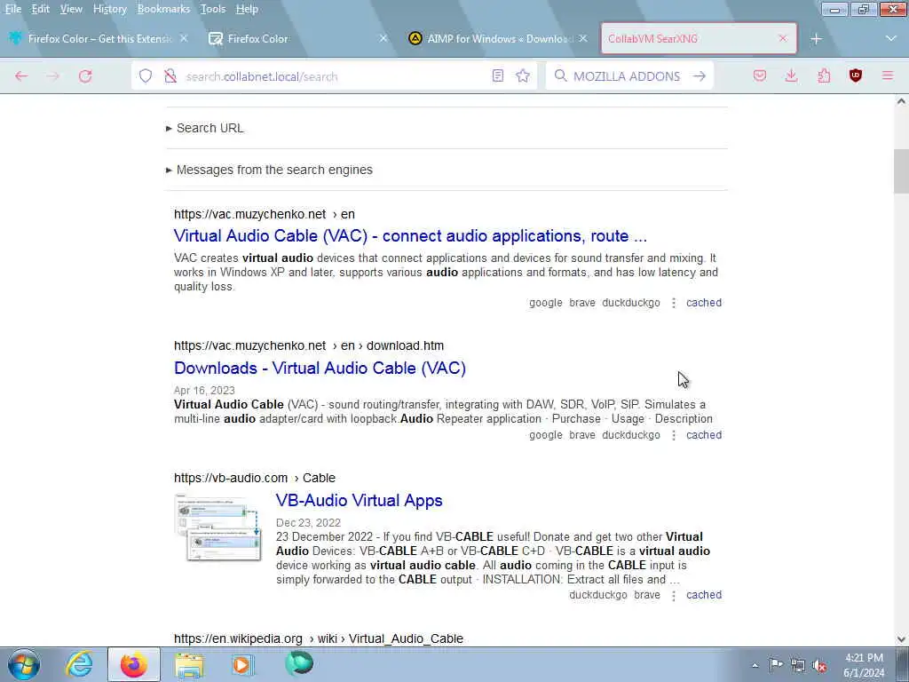This screenshot has width=909, height=682.
Task: Open VB-Audio Virtual Apps result link
Action: [359, 501]
